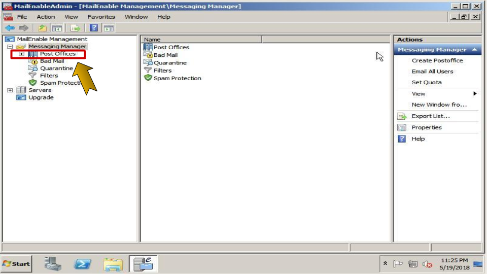The width and height of the screenshot is (487, 274).
Task: Toggle the show/hide console tree icon
Action: click(x=57, y=28)
